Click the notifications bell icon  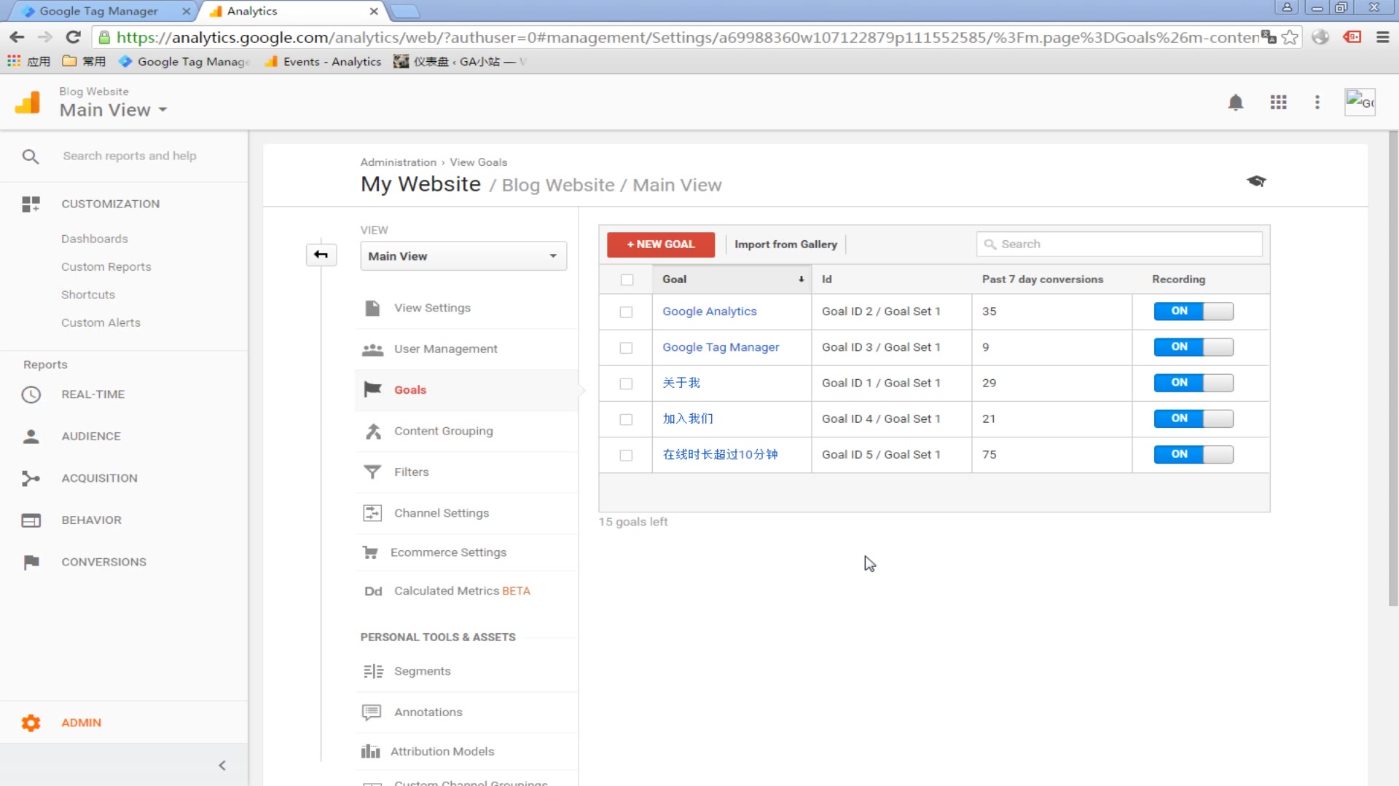pyautogui.click(x=1235, y=103)
